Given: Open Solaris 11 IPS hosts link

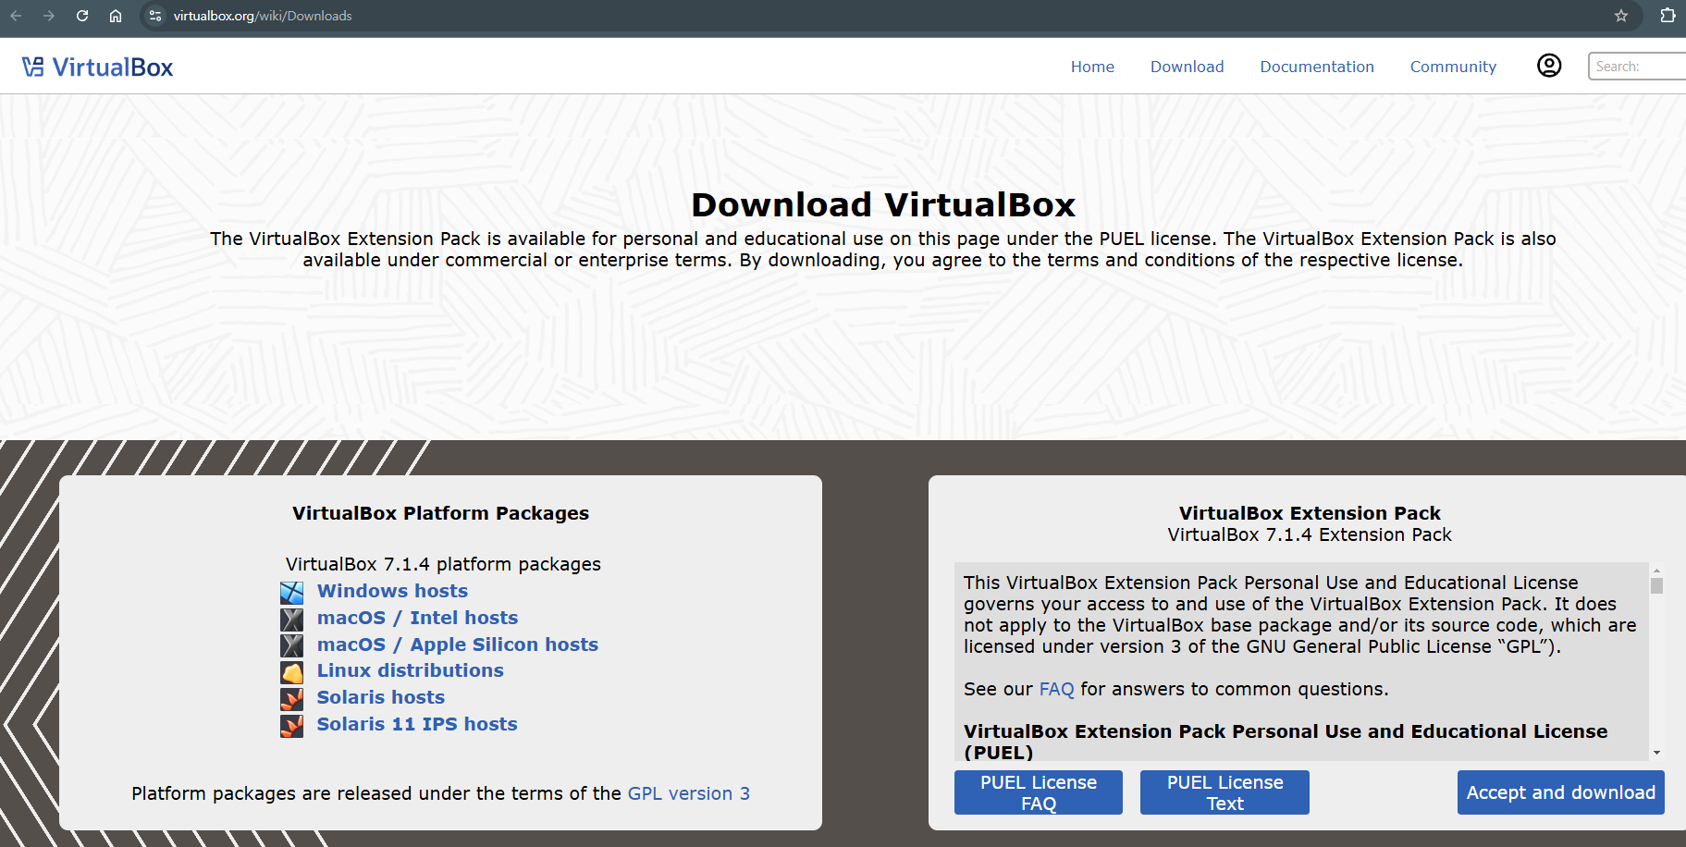Looking at the screenshot, I should (417, 724).
